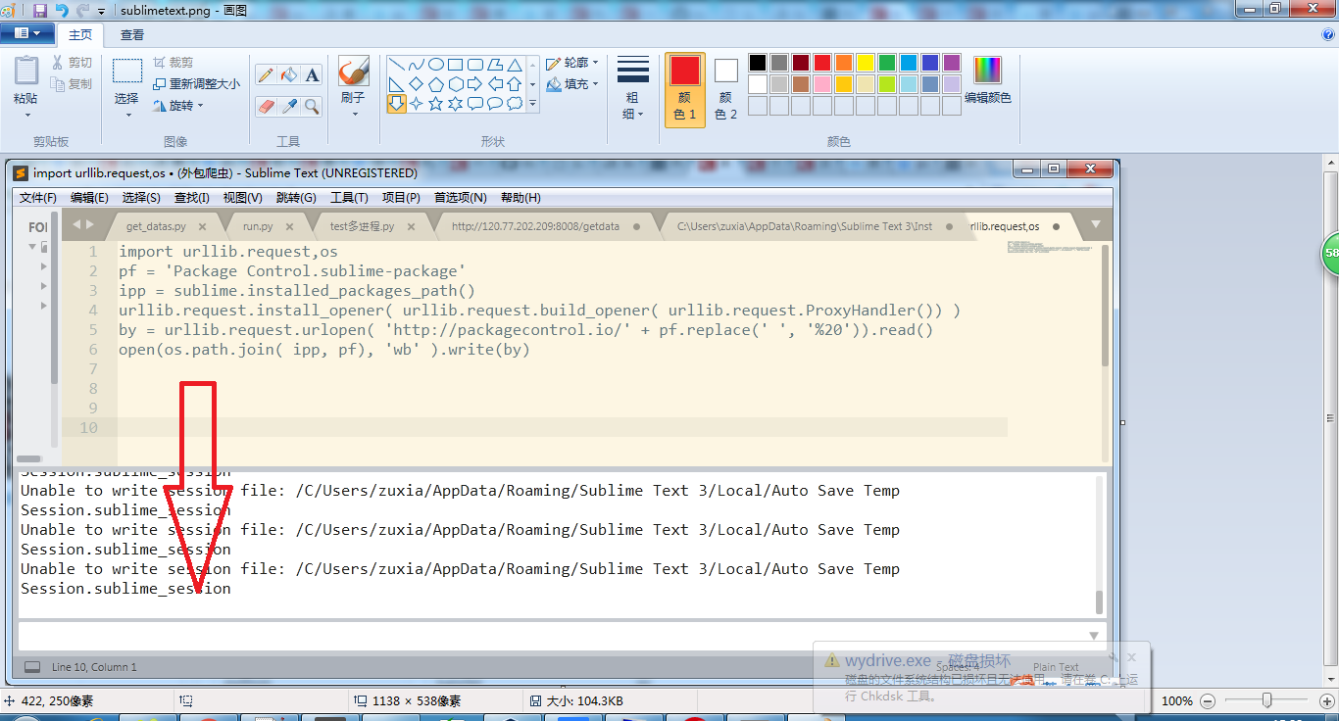Select the Text tool
Image resolution: width=1339 pixels, height=721 pixels.
point(313,75)
